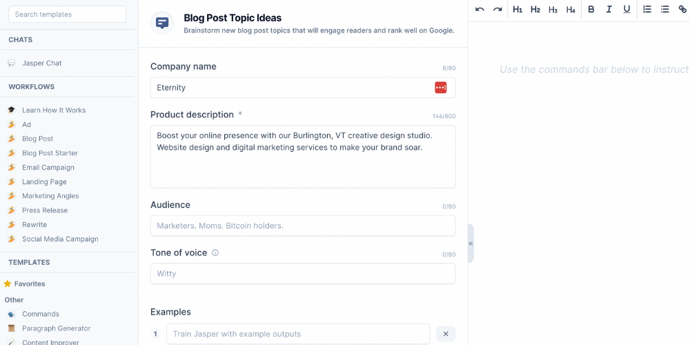Viewport: 690px width, 345px height.
Task: Click the Blog Post Topic Ideas title
Action: (233, 18)
